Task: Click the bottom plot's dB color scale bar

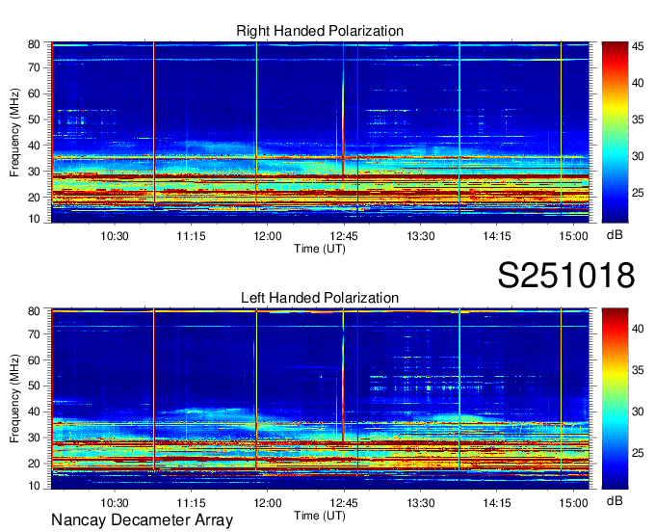Action: pyautogui.click(x=614, y=399)
